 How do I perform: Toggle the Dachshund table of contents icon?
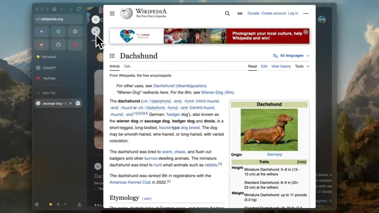(112, 56)
